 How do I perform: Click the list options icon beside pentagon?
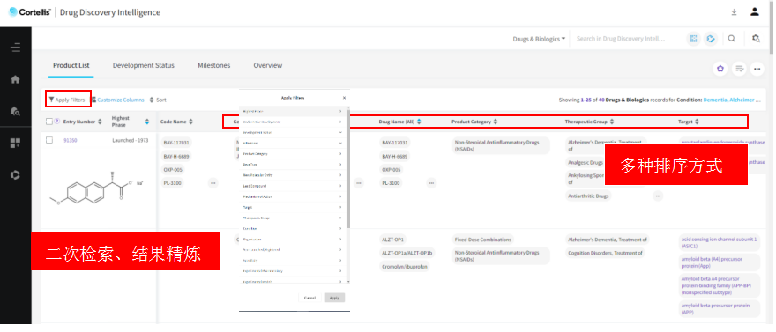pyautogui.click(x=739, y=69)
